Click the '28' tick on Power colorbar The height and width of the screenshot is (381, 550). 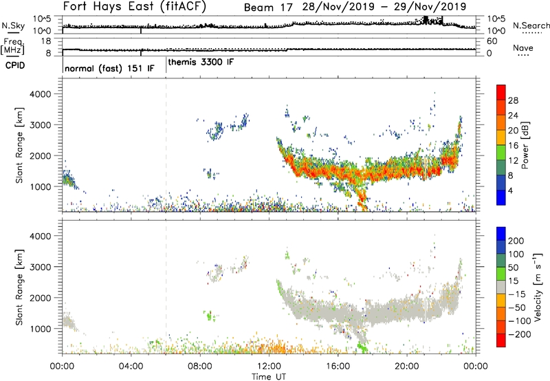click(x=513, y=100)
